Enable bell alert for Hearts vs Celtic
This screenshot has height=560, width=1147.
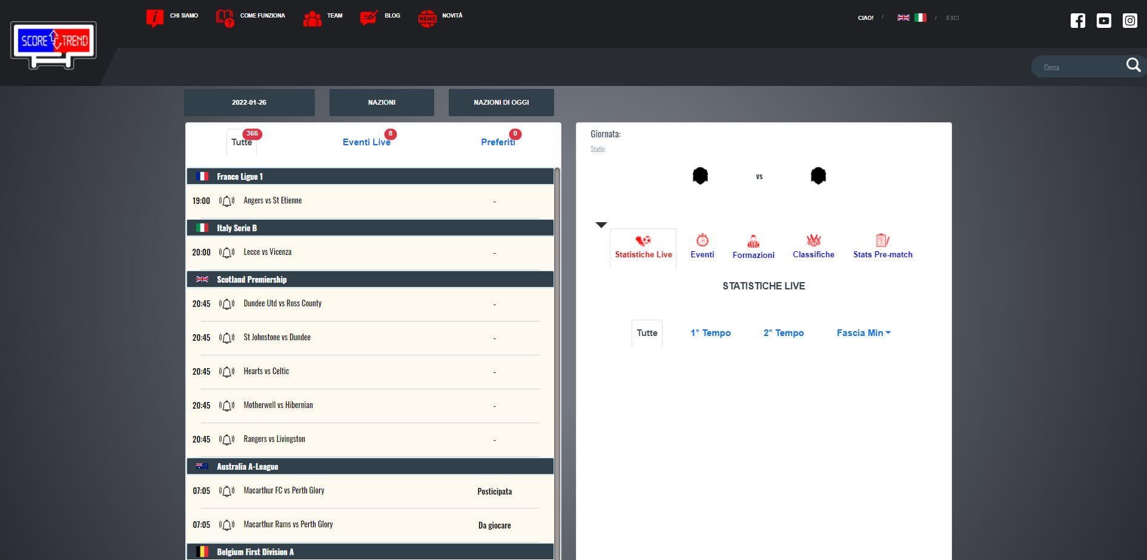[226, 372]
